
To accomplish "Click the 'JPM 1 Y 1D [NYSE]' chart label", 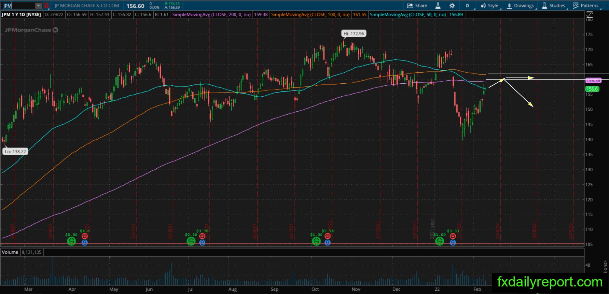I will [x=21, y=15].
